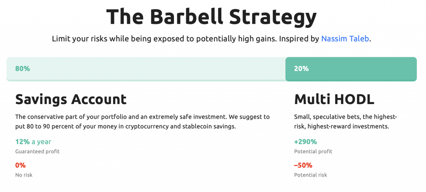The image size is (426, 192).
Task: Click the red −50% risk value
Action: pos(303,165)
